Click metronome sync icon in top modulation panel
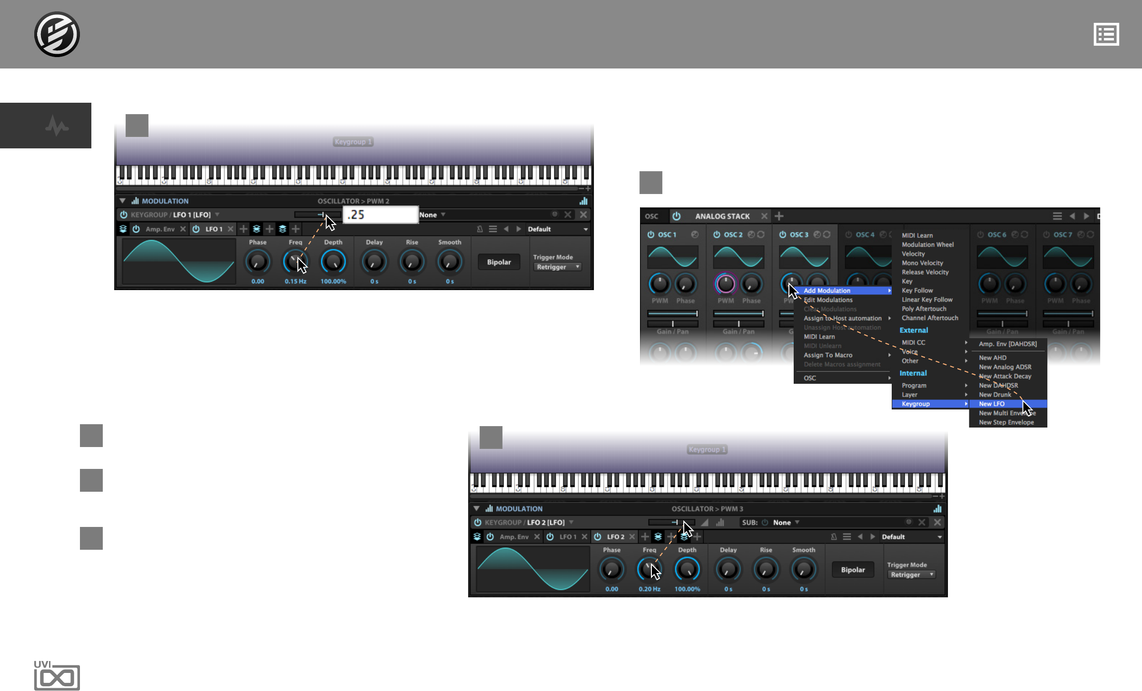 pos(480,229)
